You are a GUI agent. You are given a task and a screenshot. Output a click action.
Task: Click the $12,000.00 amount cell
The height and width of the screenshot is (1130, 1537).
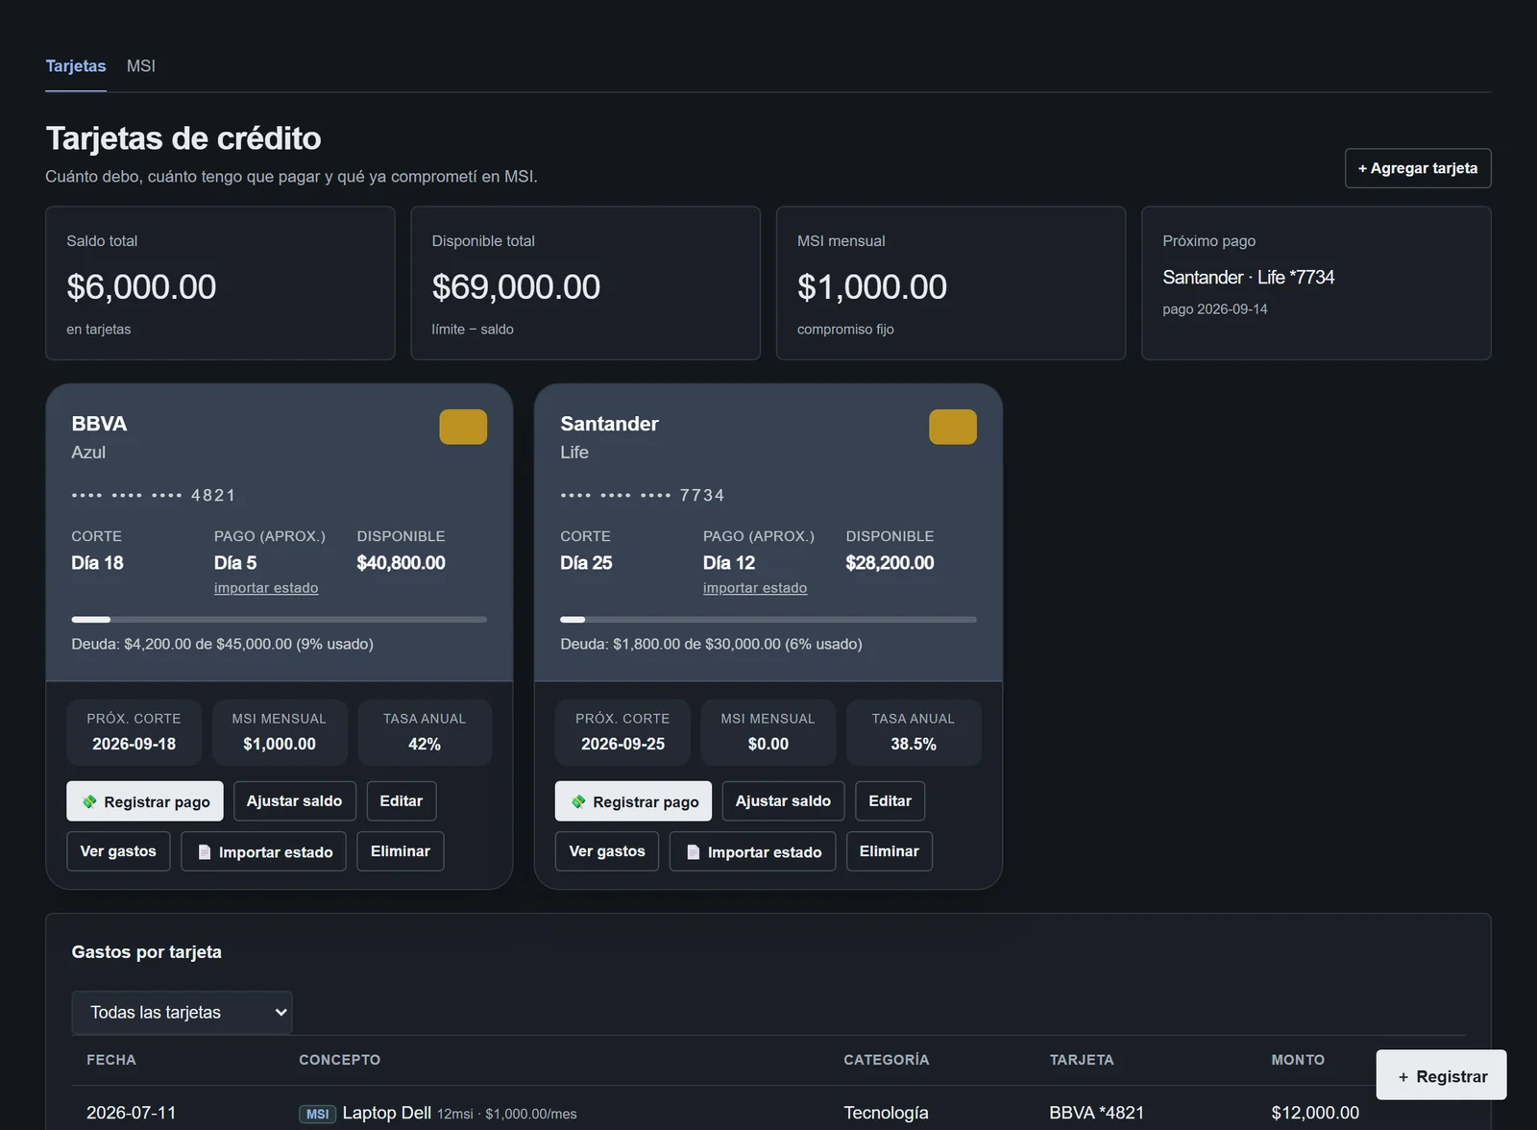click(1315, 1113)
